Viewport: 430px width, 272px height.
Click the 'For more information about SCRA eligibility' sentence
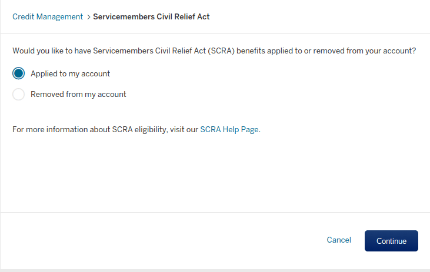tap(136, 129)
